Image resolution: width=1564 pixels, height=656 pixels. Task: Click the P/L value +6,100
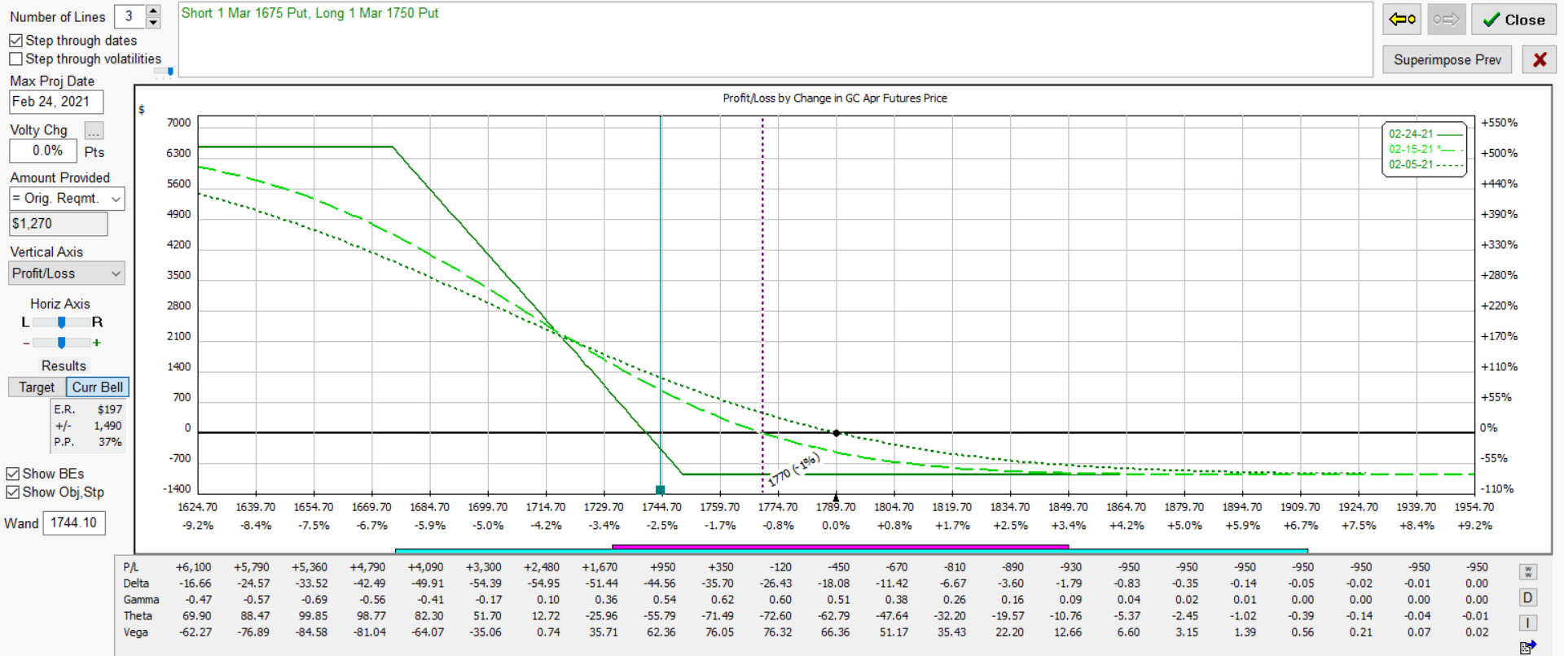(x=193, y=567)
